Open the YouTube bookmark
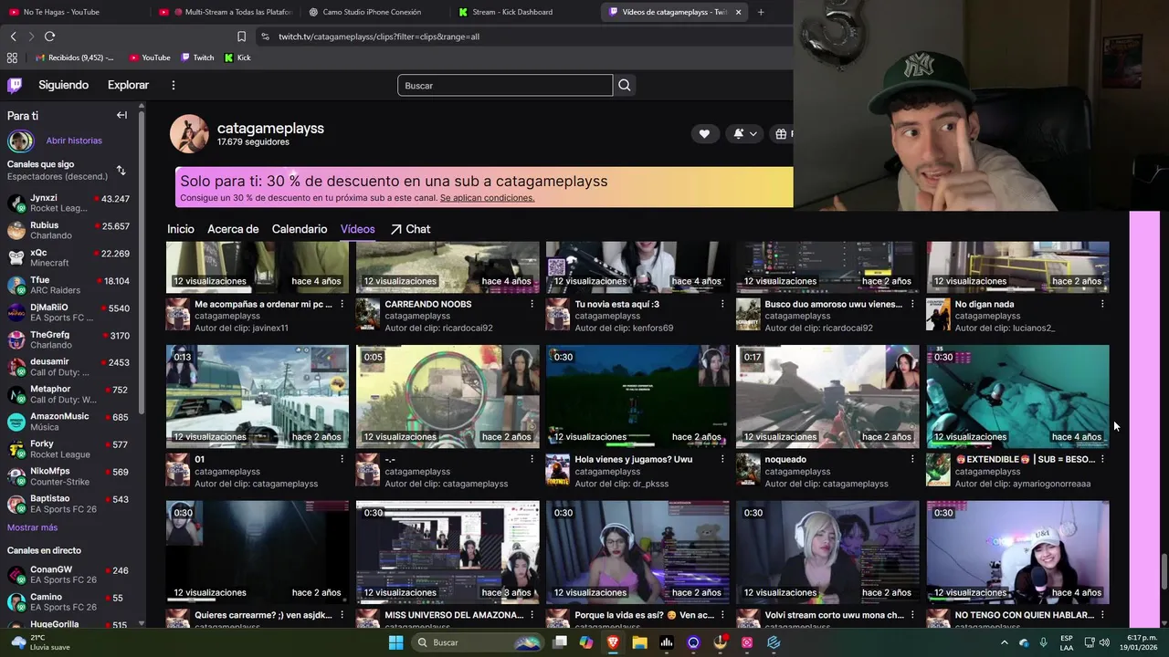Screen dimensions: 1169x657 150,57
